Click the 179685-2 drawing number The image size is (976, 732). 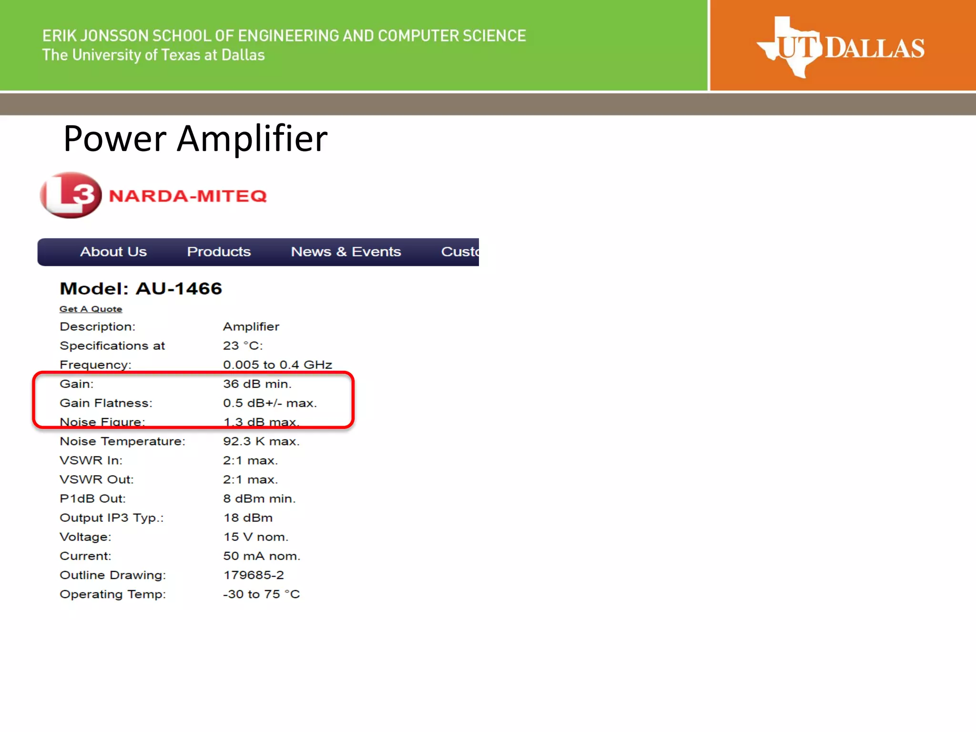pyautogui.click(x=254, y=575)
